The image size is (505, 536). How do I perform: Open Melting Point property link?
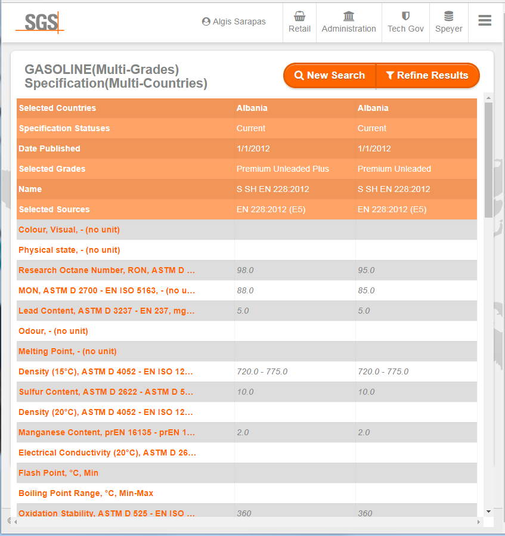67,351
